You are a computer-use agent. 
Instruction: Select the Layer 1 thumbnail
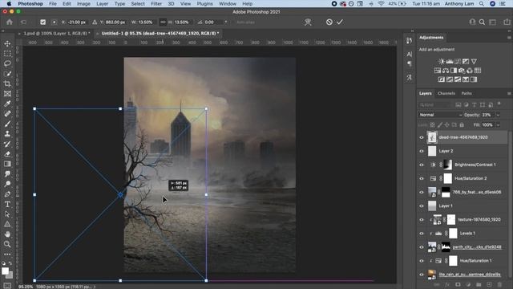(432, 206)
